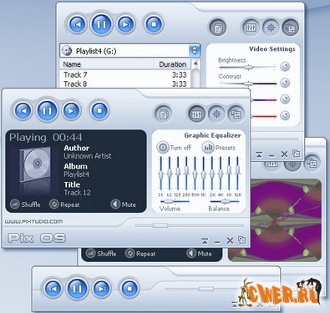This screenshot has height=313, width=330.
Task: Pause playback in the front player window
Action: tap(47, 110)
